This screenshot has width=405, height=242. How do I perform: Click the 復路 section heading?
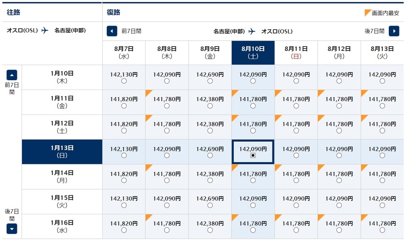click(114, 12)
